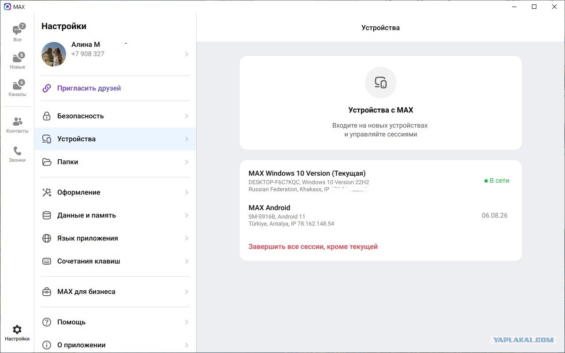Click the large devices icon in the card
This screenshot has width=565, height=353.
click(x=381, y=83)
